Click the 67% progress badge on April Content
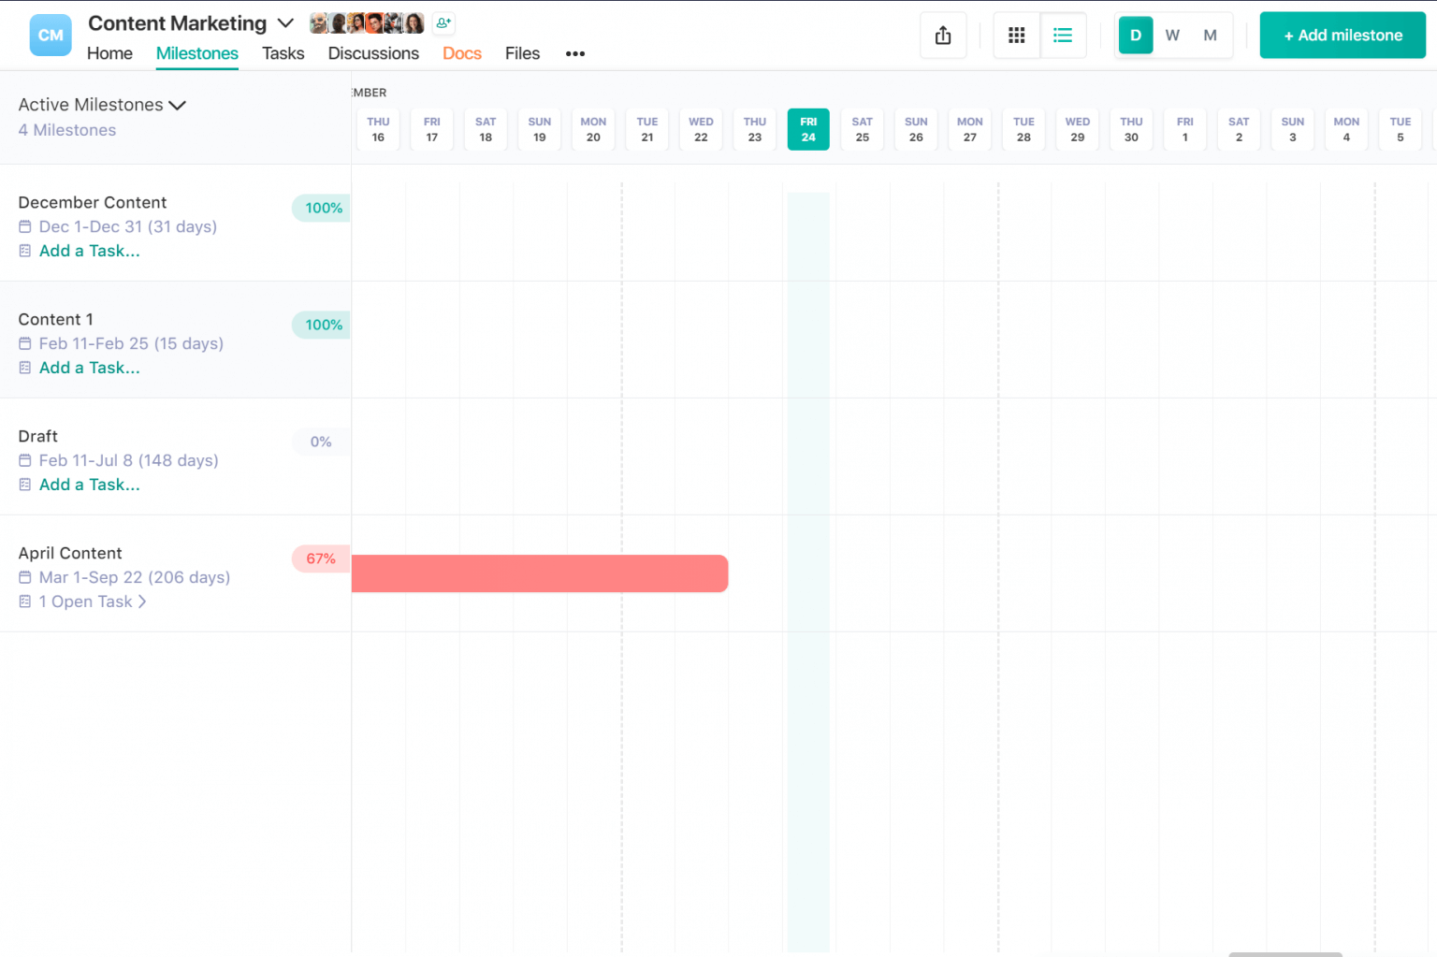This screenshot has width=1437, height=957. [320, 558]
